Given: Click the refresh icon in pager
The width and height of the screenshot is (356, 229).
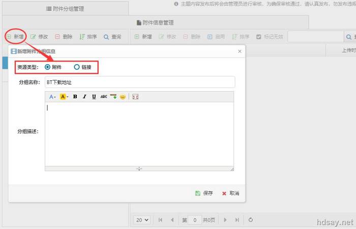Looking at the screenshot, I should (251, 220).
